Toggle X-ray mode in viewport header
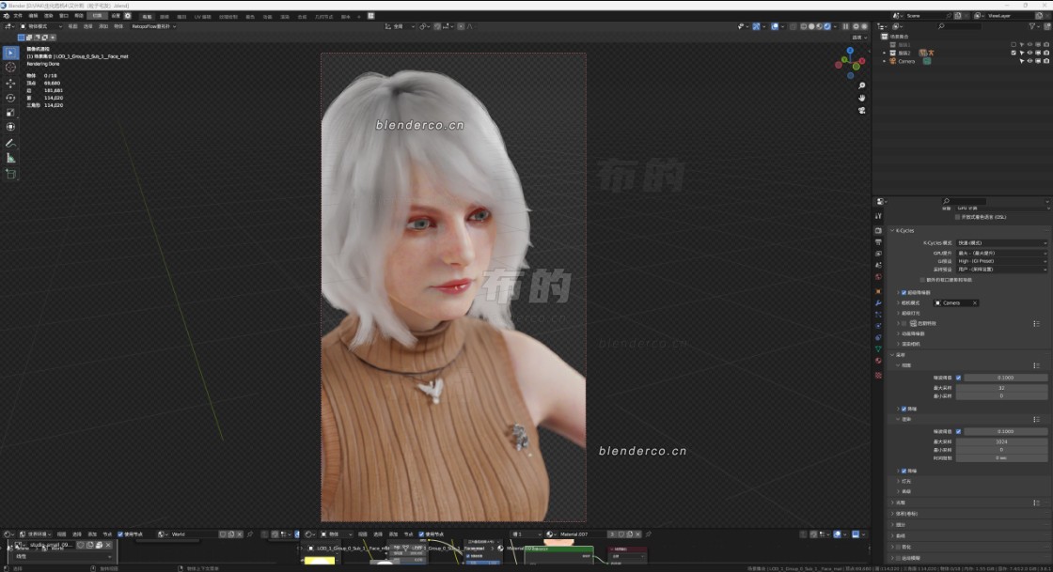Image resolution: width=1053 pixels, height=572 pixels. tap(794, 27)
